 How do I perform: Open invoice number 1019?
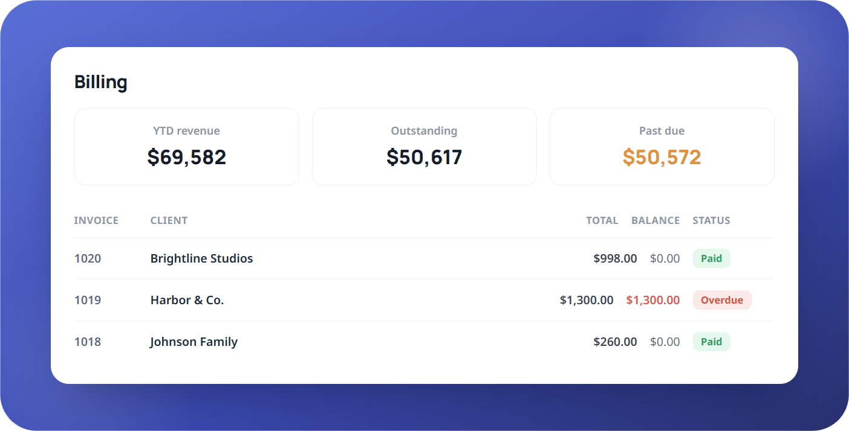88,300
